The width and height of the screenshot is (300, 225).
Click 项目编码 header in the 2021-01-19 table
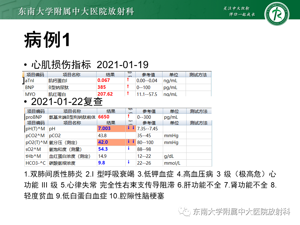pos(35,75)
